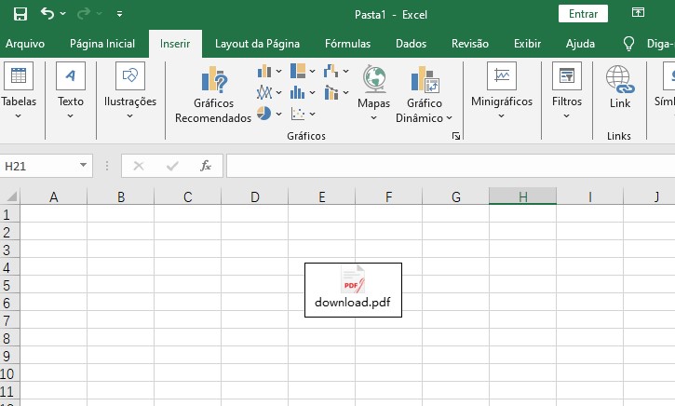Viewport: 675px width, 406px height.
Task: Open the Fórmulas tab
Action: [348, 44]
